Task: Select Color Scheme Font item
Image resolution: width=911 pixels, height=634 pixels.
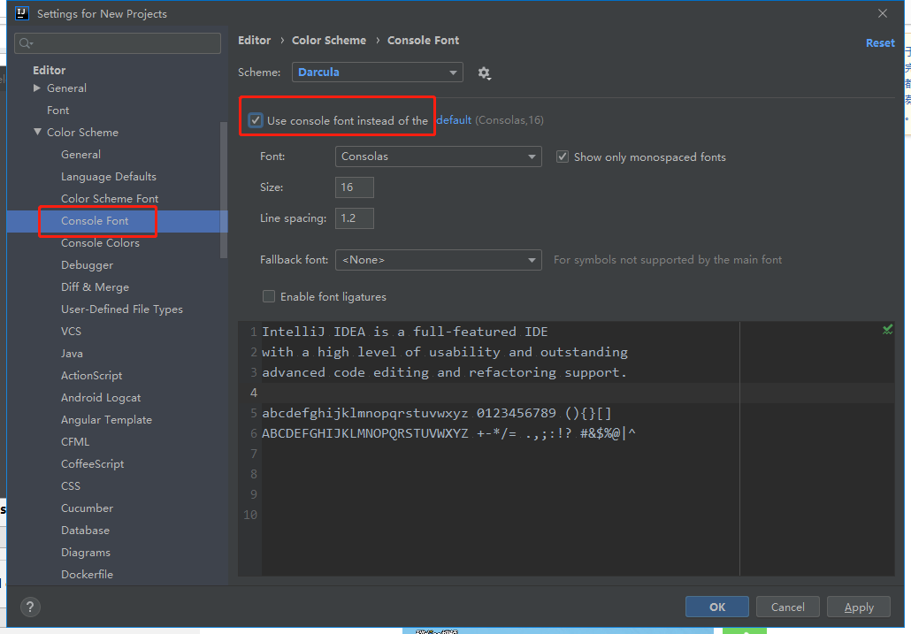Action: point(110,199)
